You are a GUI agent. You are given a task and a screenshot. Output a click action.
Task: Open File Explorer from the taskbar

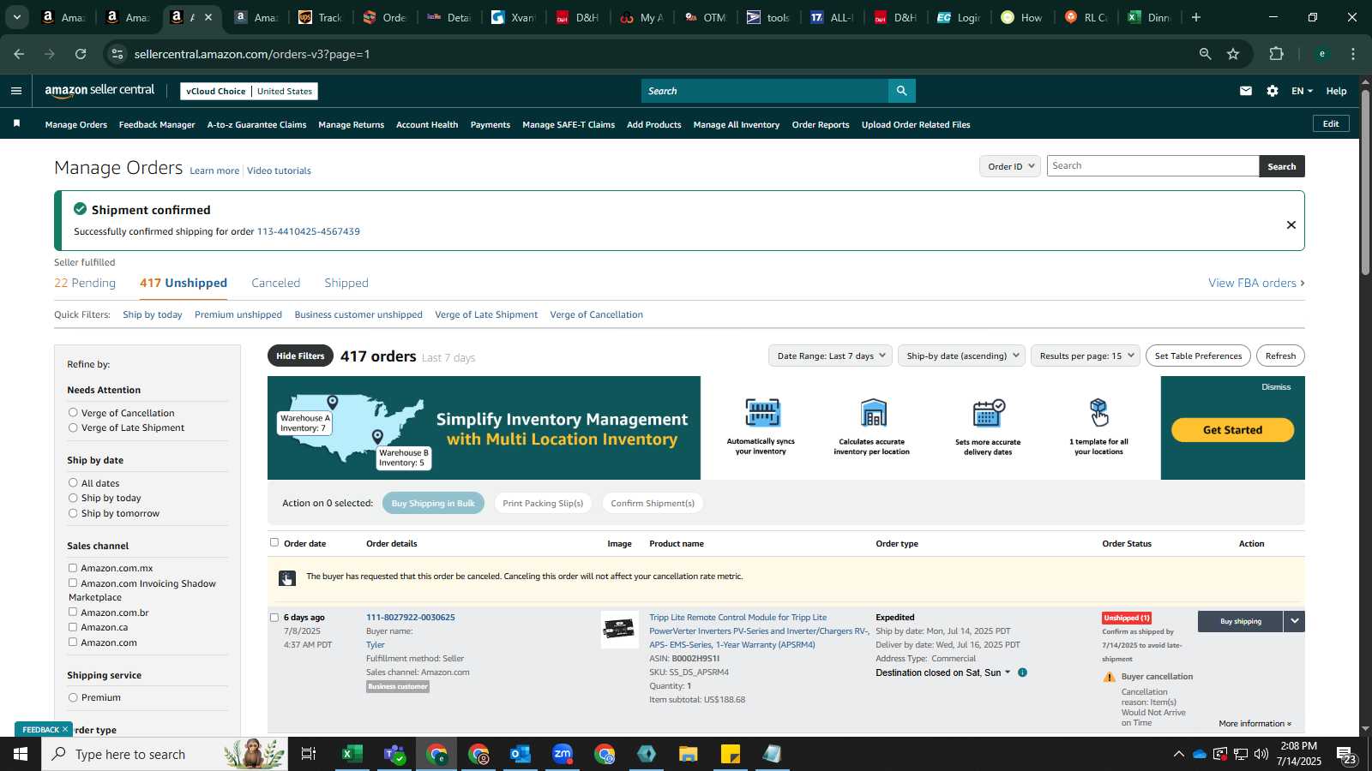[689, 754]
